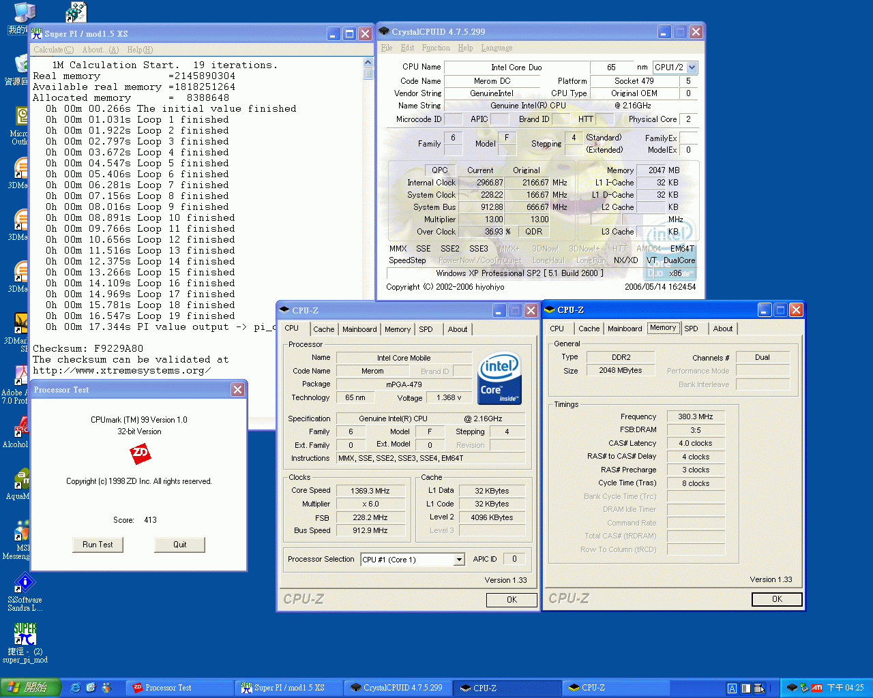The height and width of the screenshot is (698, 873).
Task: Open About tab in CPU-Z processor window
Action: (458, 329)
